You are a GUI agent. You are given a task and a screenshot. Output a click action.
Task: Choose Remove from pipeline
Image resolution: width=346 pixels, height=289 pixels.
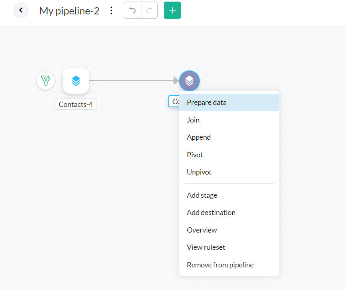click(x=220, y=265)
